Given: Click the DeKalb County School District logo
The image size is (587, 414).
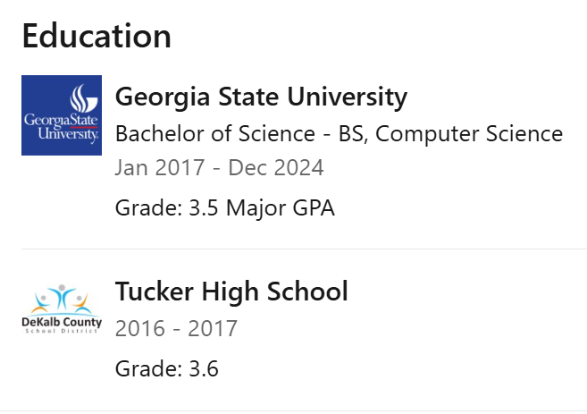Looking at the screenshot, I should coord(62,309).
